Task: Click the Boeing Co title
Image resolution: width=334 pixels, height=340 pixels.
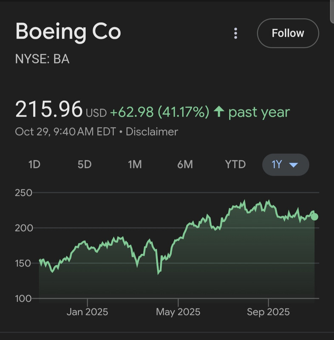Action: (x=68, y=32)
